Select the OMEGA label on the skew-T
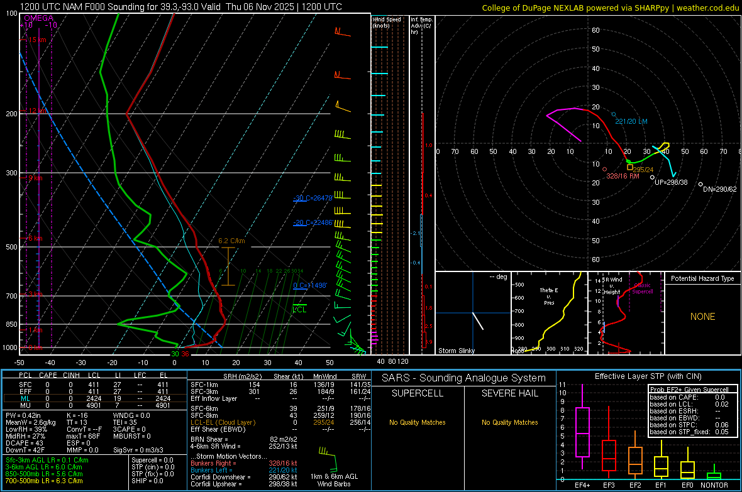742x492 pixels. tap(38, 18)
